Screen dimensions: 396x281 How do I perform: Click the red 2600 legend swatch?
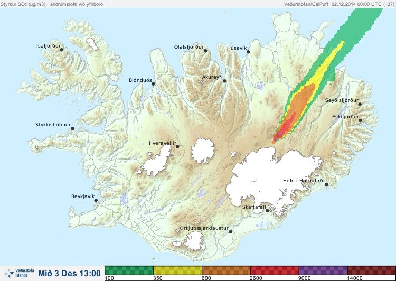point(275,270)
